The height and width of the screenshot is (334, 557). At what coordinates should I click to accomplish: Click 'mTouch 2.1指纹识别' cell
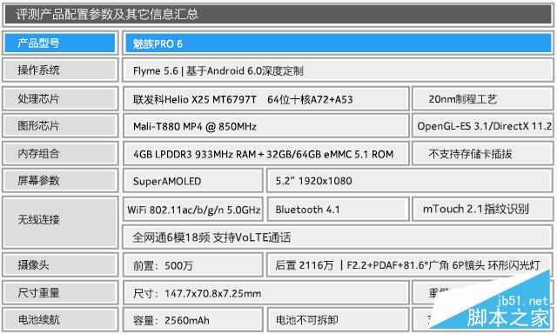483,209
